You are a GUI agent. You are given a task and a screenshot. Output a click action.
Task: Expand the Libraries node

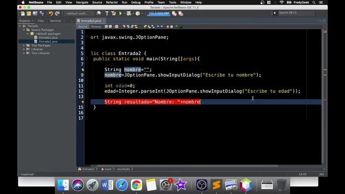pyautogui.click(x=24, y=49)
